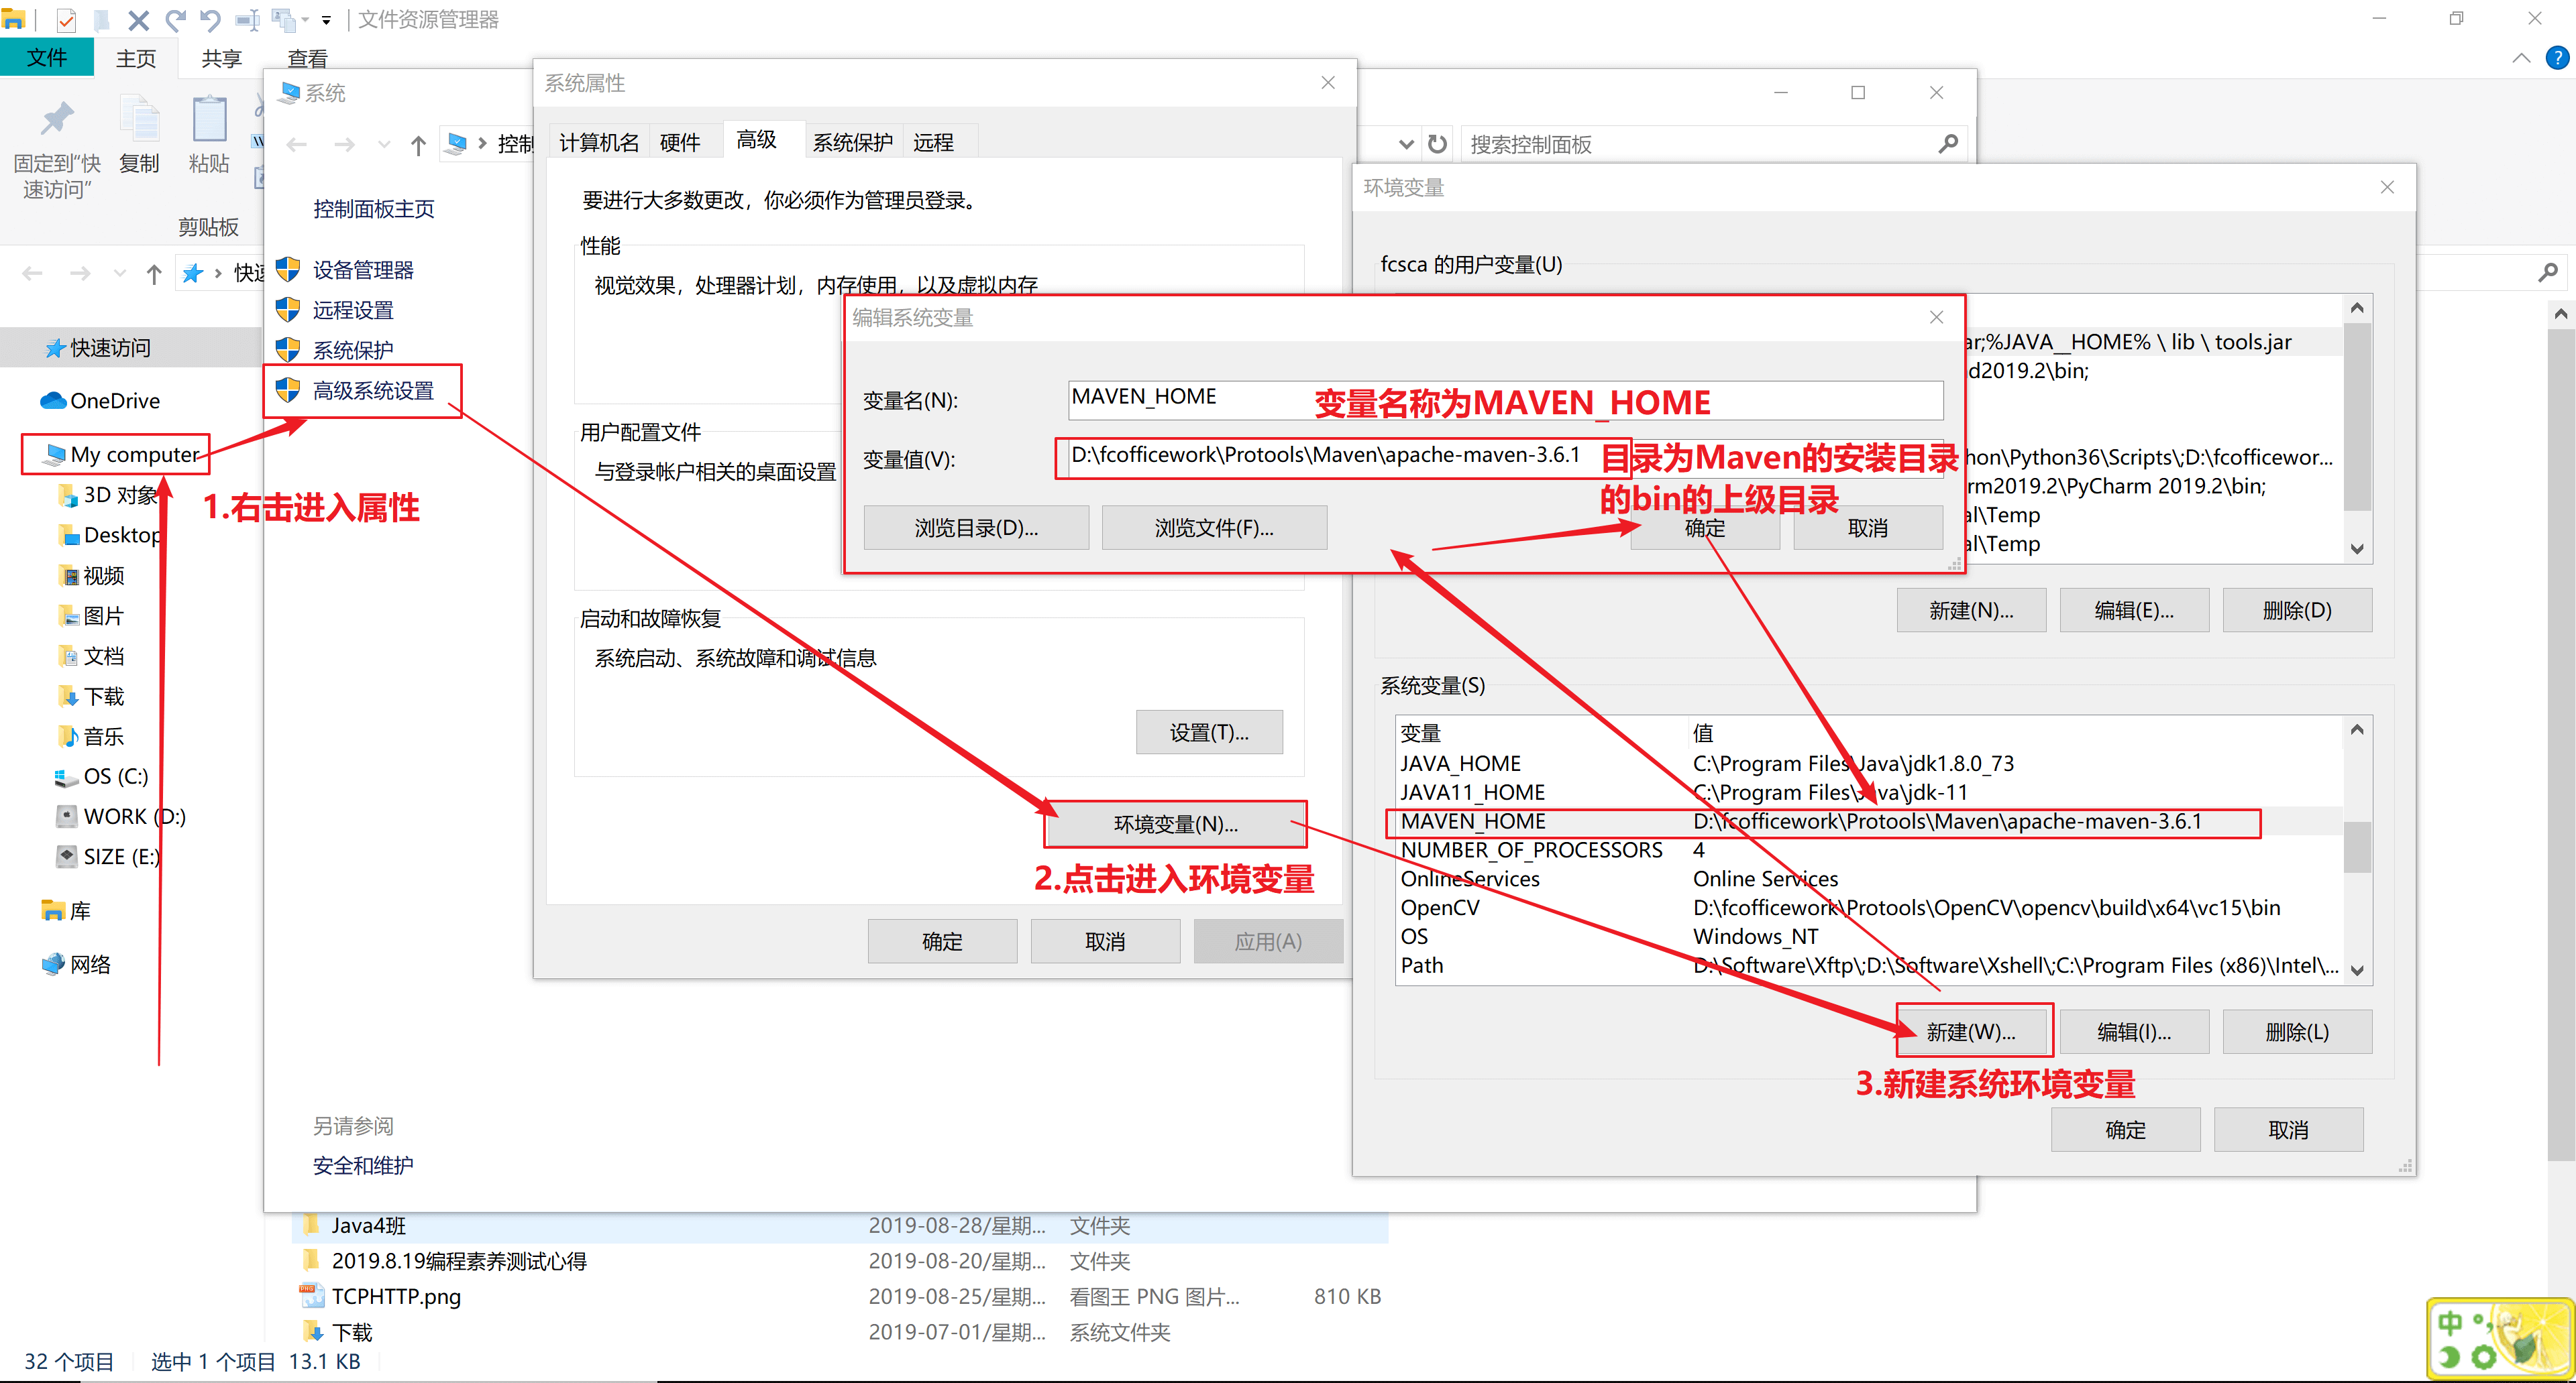The image size is (2576, 1383).
Task: Click the up-arrow navigation icon in System window
Action: click(x=418, y=145)
